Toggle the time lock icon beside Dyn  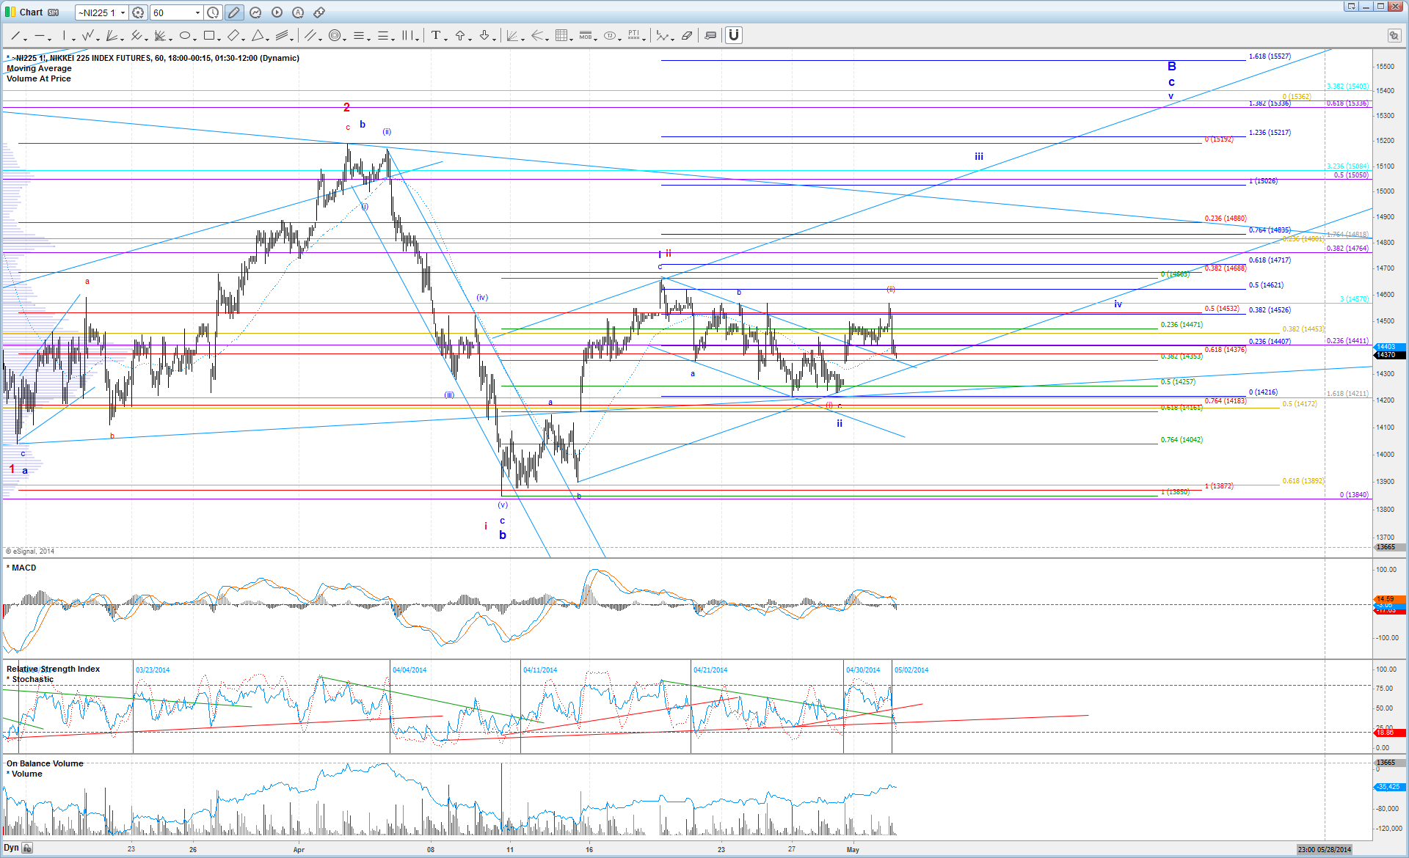pyautogui.click(x=27, y=848)
